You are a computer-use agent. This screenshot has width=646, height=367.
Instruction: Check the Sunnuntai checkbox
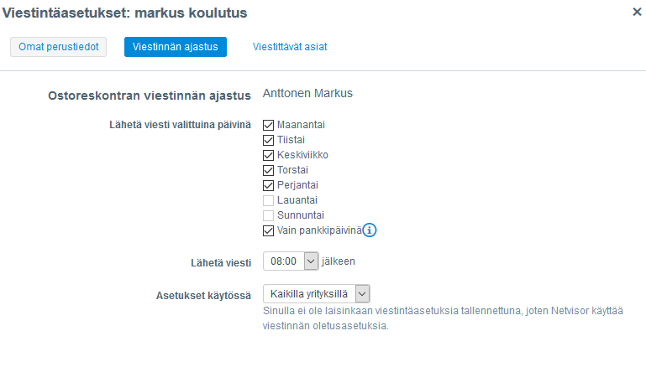[x=269, y=215]
